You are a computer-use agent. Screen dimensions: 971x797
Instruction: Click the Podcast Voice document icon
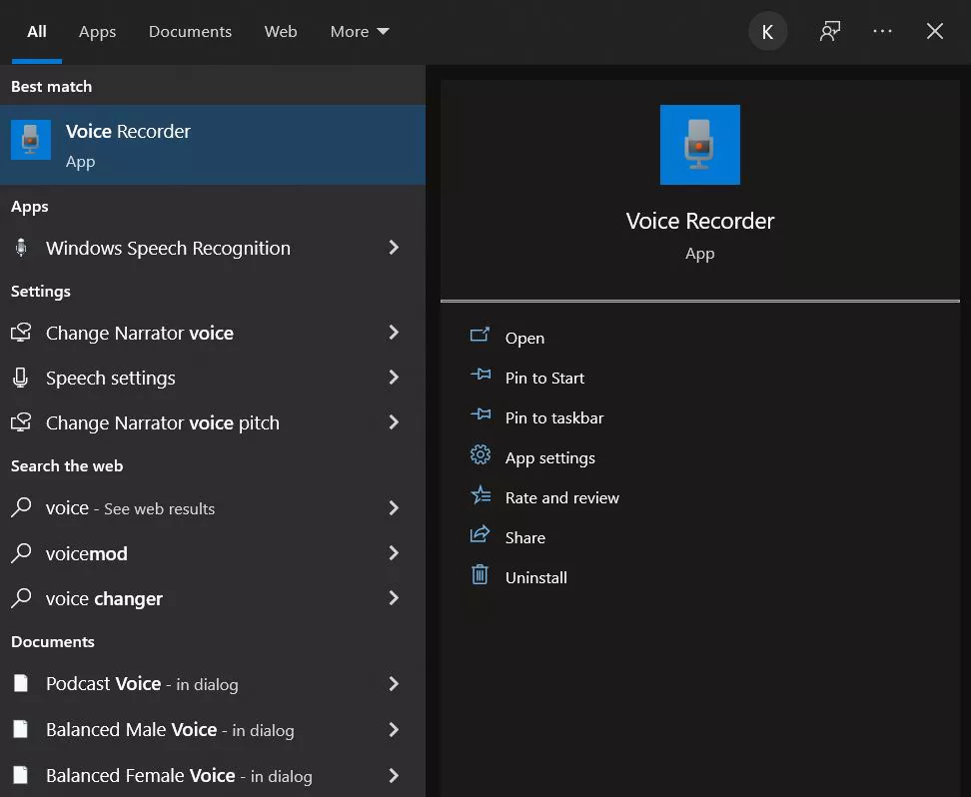tap(21, 683)
